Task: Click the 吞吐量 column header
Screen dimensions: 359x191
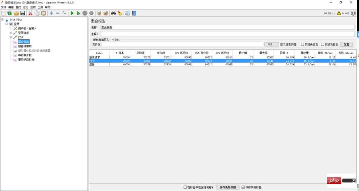Action: pos(305,53)
